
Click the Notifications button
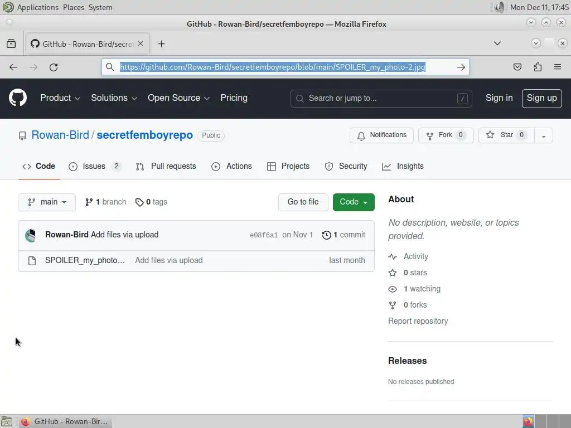[x=381, y=135]
